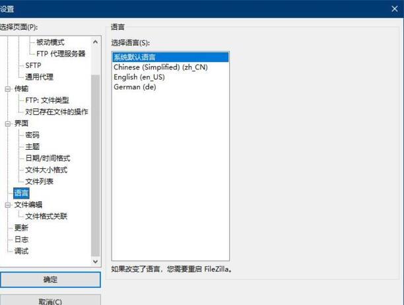Select 对已存在文件的操作 entry
Image resolution: width=404 pixels, height=305 pixels.
[x=56, y=112]
